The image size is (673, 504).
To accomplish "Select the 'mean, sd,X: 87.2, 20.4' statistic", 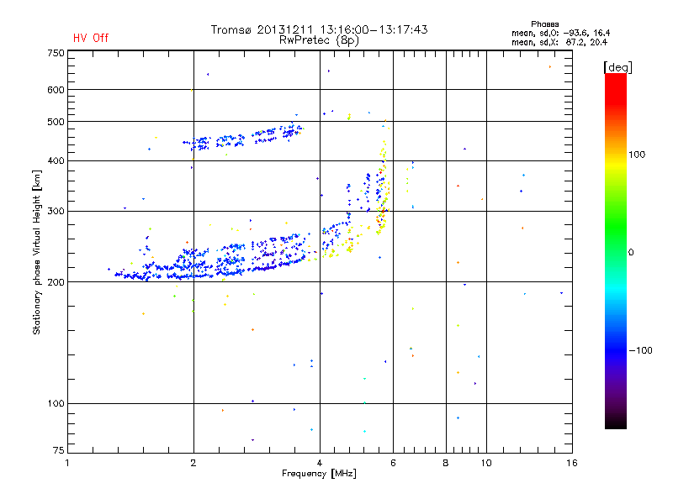I will click(x=559, y=42).
